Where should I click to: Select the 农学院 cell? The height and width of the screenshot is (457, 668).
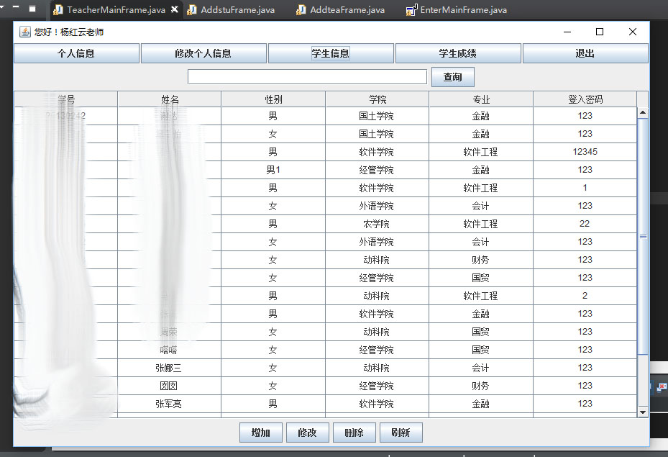click(x=377, y=224)
